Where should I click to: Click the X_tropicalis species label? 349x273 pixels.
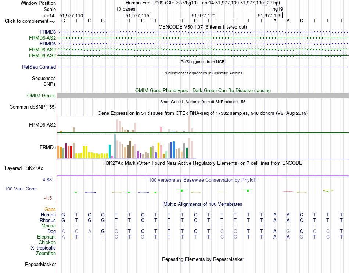43,248
